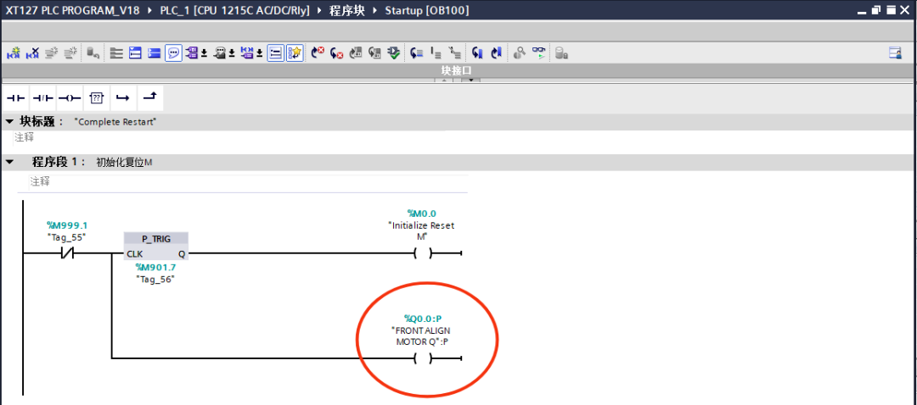Click the compile check icon with green checkmark

pos(394,53)
